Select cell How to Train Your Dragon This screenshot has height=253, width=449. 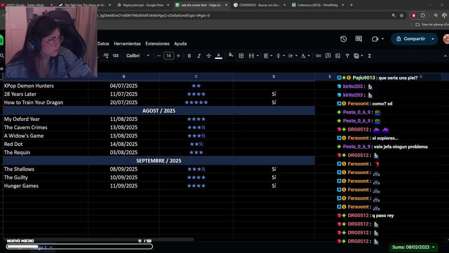[45, 102]
